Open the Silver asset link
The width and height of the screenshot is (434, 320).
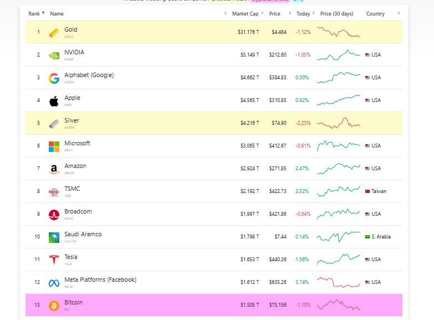click(72, 120)
